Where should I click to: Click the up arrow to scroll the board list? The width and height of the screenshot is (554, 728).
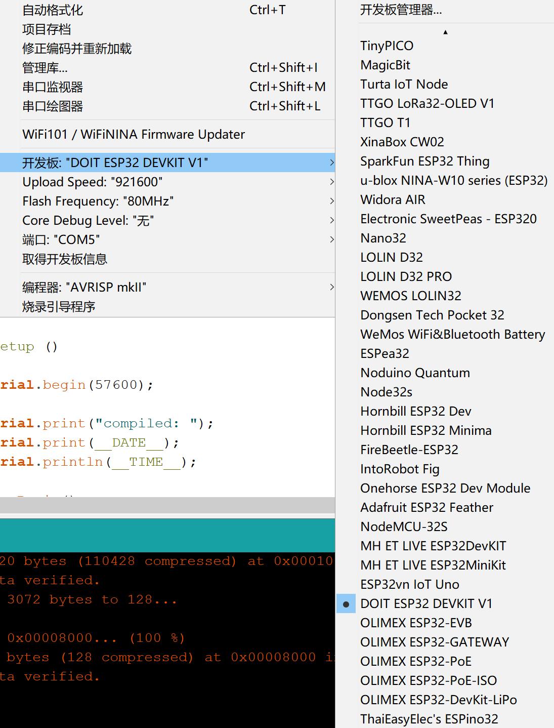point(446,32)
